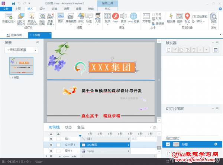Screen dimensions: 223x165
Task: Insert a Video (视频)
Action: coord(107,19)
